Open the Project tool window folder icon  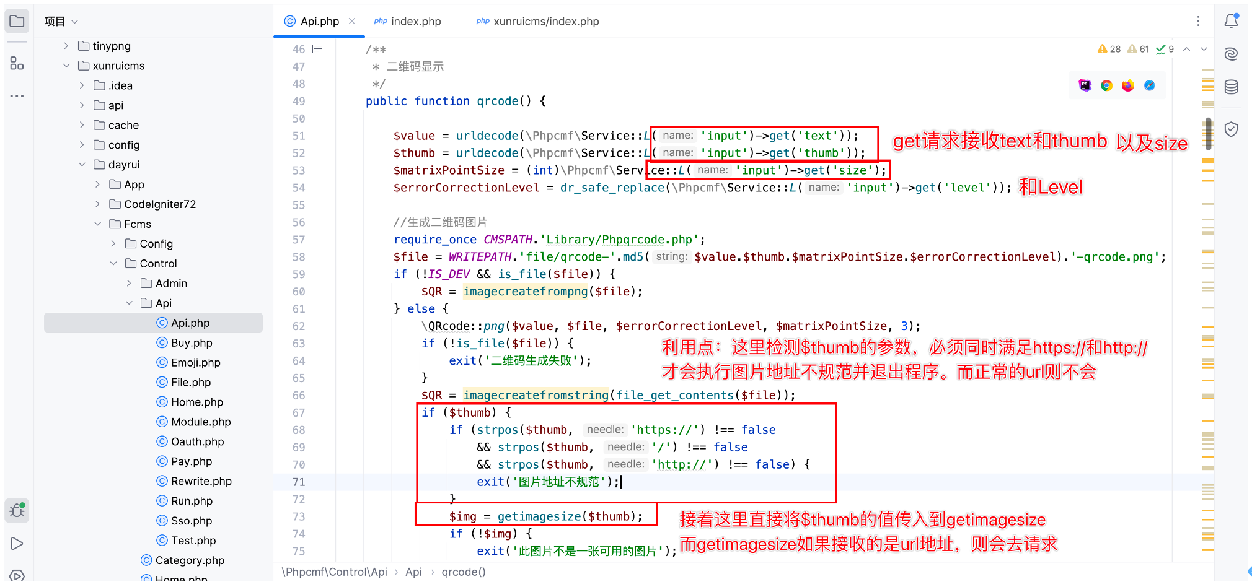click(x=17, y=22)
